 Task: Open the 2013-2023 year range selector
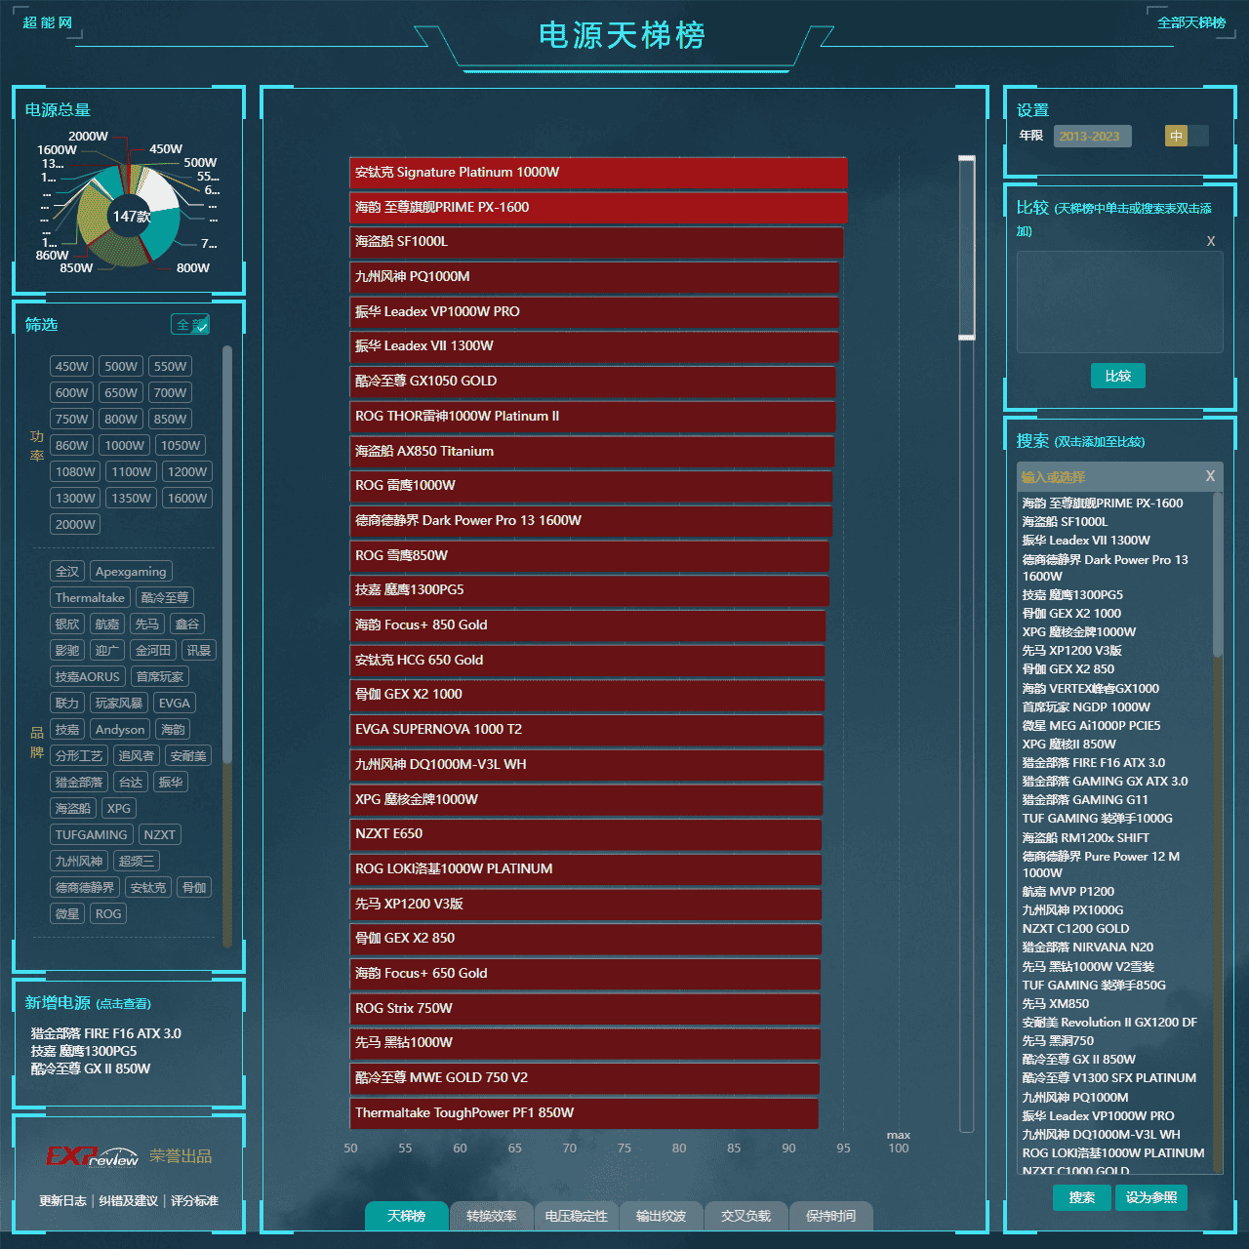pos(1093,136)
